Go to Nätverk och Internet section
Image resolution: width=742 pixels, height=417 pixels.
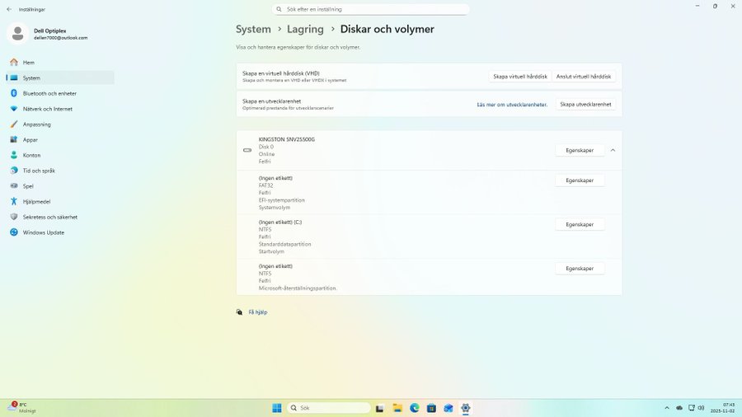click(47, 109)
